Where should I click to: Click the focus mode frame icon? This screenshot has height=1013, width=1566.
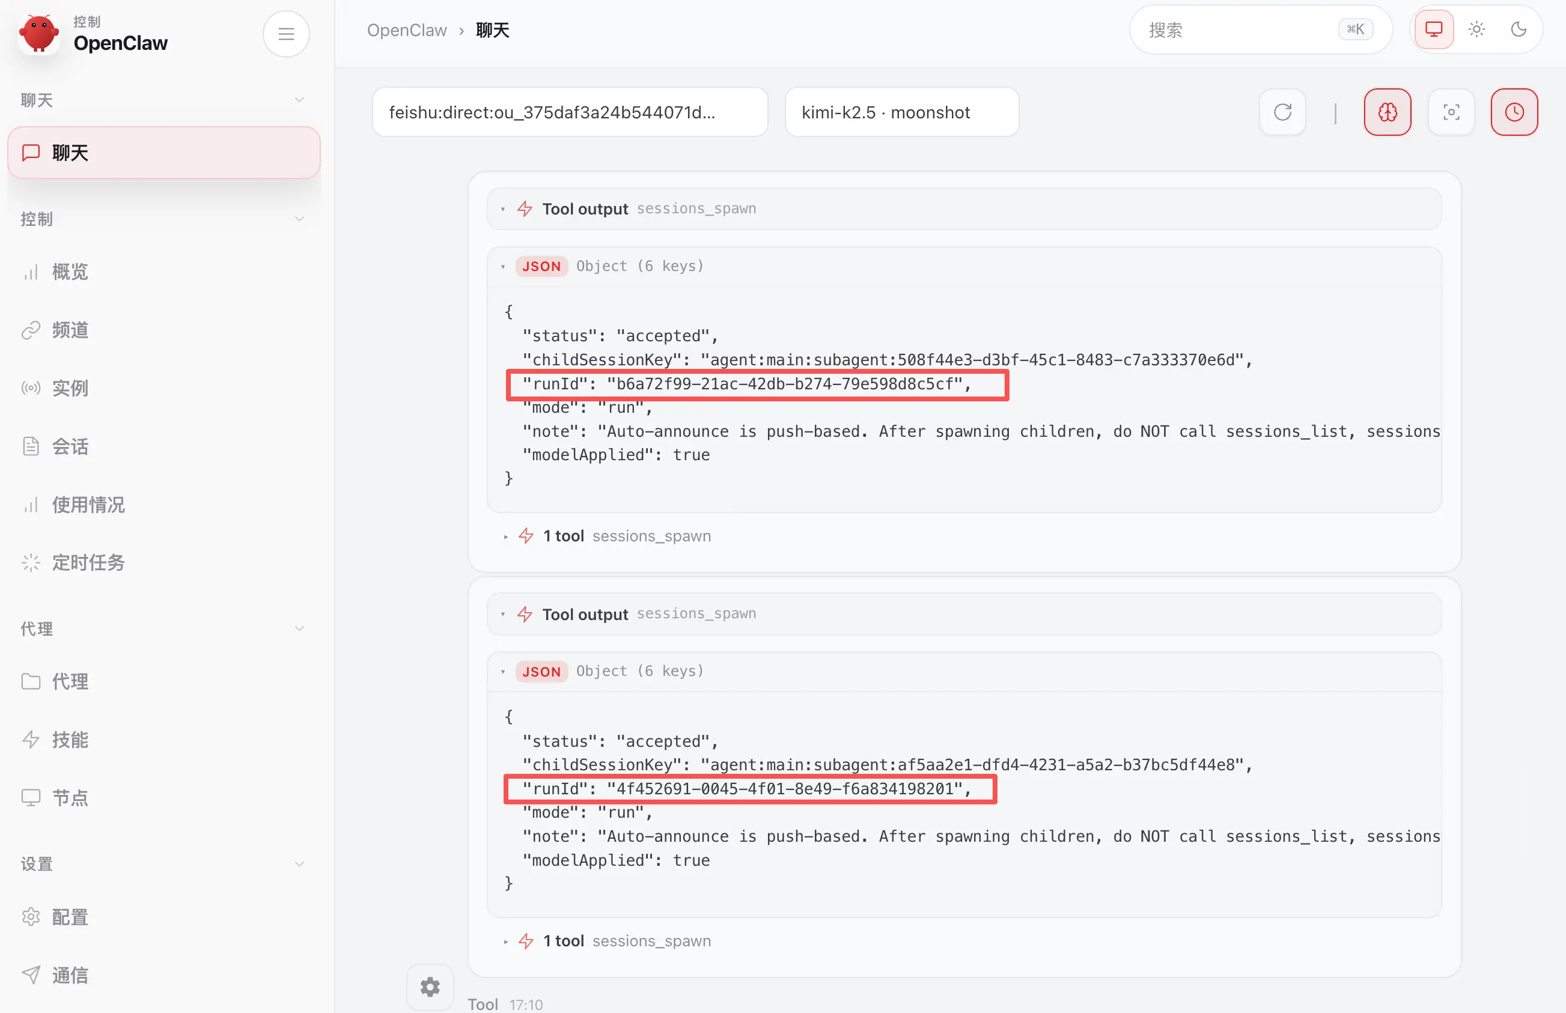[x=1451, y=112]
